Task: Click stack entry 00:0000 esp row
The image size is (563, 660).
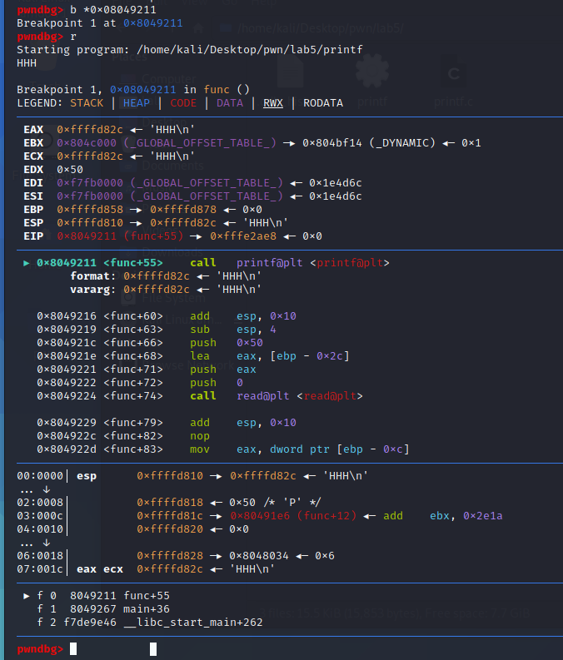Action: point(192,475)
